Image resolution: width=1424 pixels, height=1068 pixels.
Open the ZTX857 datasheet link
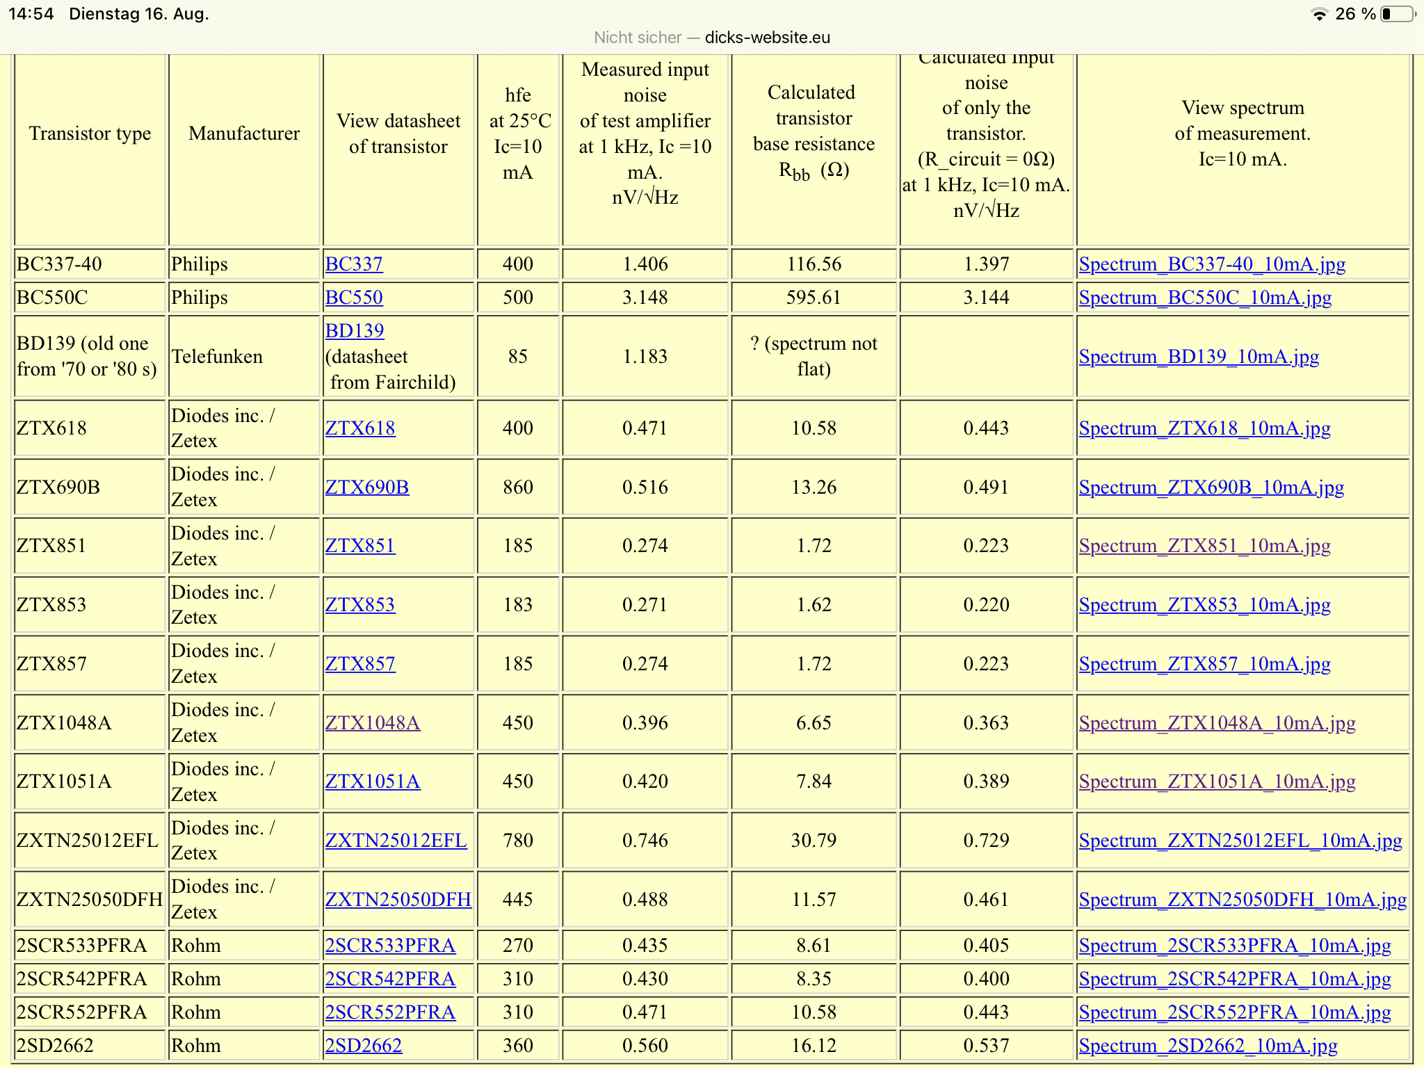tap(360, 664)
